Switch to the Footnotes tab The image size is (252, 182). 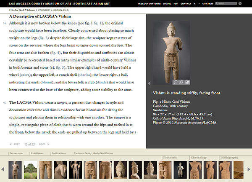click(170, 158)
